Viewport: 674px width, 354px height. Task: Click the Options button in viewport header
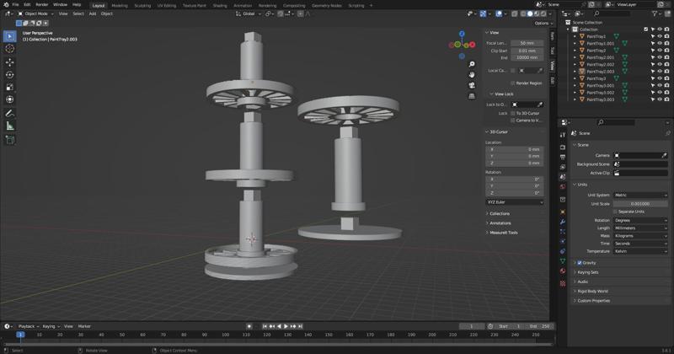(541, 23)
